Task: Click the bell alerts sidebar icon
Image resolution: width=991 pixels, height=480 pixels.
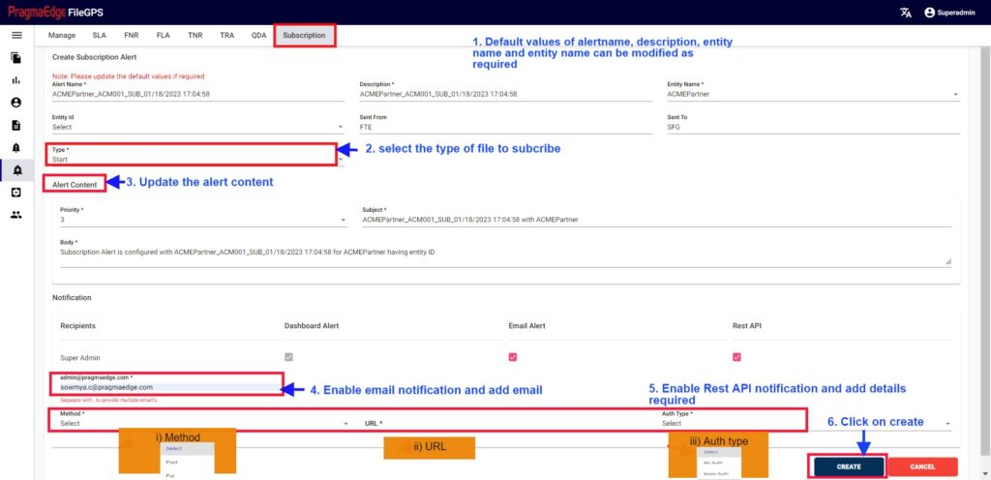Action: tap(16, 148)
